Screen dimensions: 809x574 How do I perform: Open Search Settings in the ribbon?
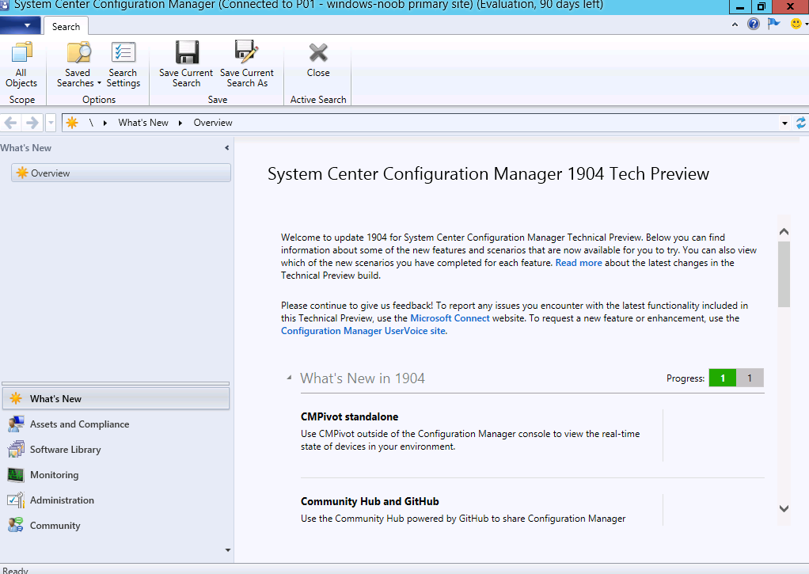click(x=123, y=64)
